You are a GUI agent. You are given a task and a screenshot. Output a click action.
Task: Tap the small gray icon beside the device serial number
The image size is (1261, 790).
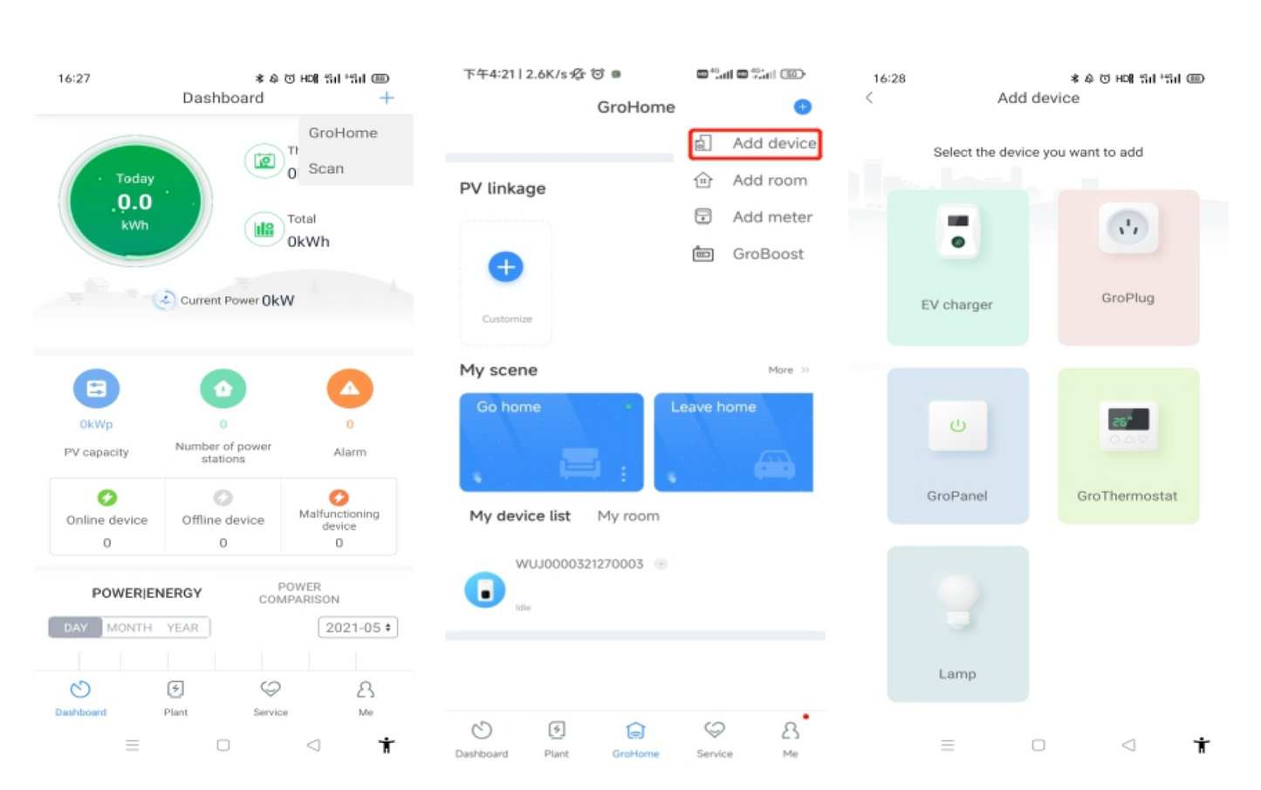pyautogui.click(x=661, y=564)
